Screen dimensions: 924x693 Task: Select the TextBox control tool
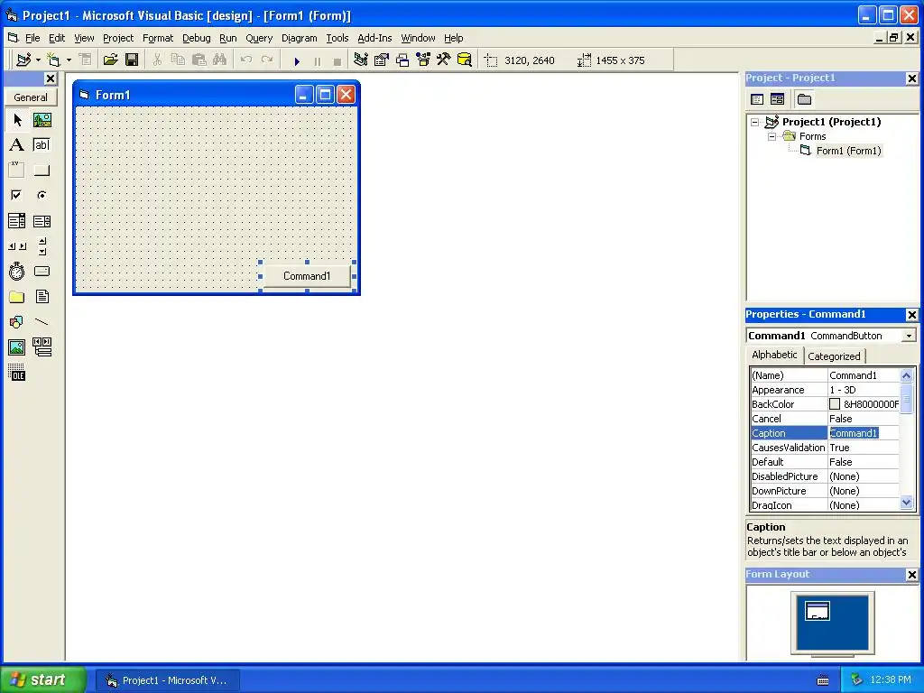coord(42,145)
